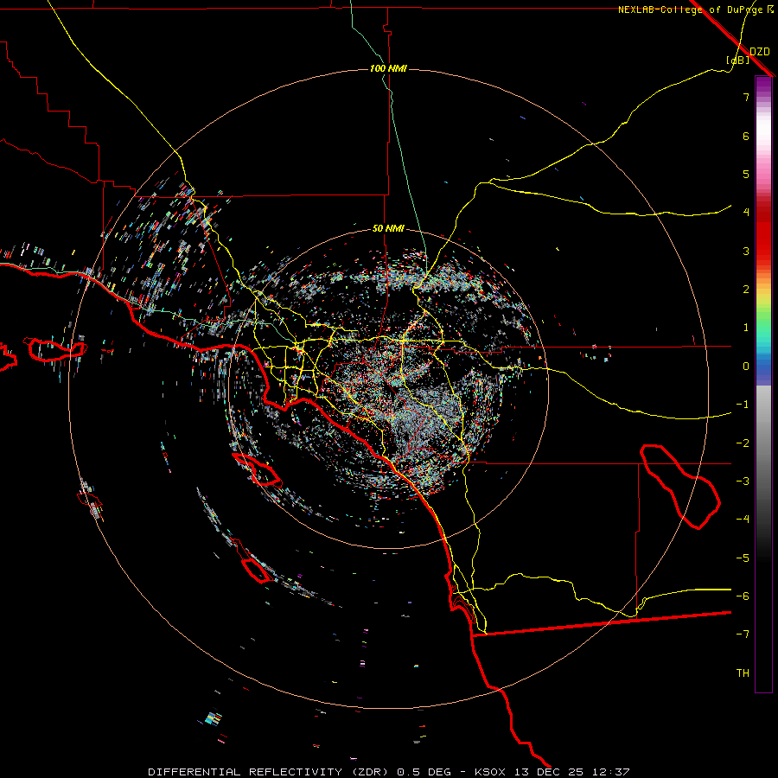Click the 6 value on the dB scale
The height and width of the screenshot is (778, 778).
(746, 136)
